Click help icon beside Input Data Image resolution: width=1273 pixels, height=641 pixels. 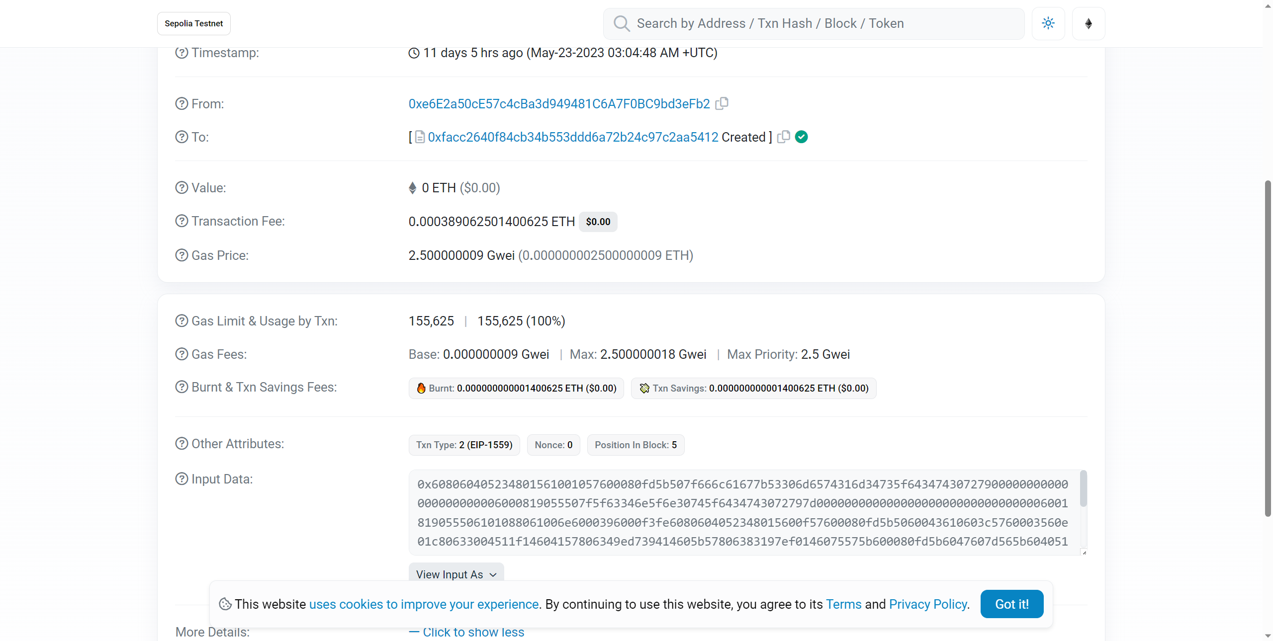182,479
